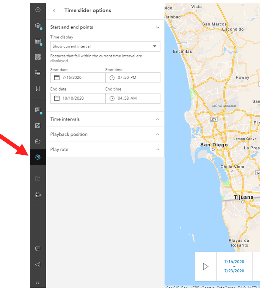
Task: Open the Basemap gallery icon
Action: tap(38, 57)
